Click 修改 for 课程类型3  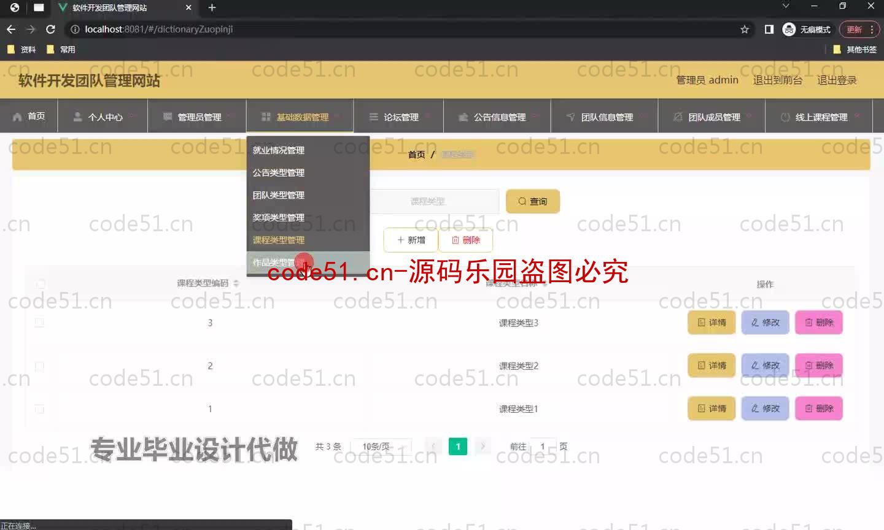pos(765,323)
